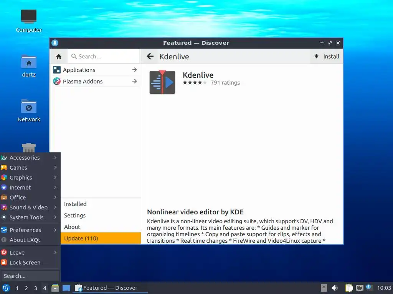Open the Computer desktop icon
The image size is (393, 294).
point(28,16)
